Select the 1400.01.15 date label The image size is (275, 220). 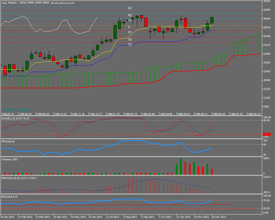coord(113,114)
